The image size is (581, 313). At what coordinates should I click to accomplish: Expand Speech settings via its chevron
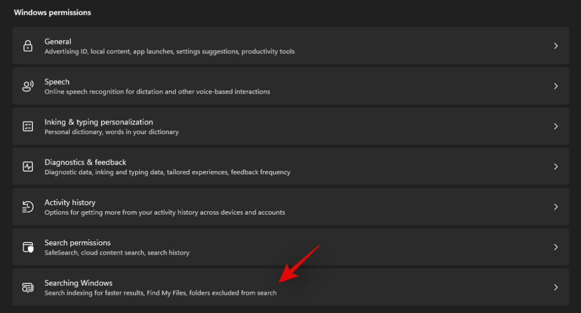coord(556,86)
